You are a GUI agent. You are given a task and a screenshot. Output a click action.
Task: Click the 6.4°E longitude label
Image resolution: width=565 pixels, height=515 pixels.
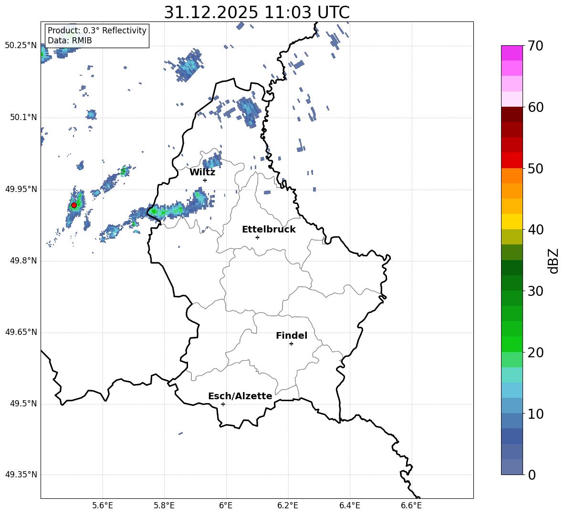pos(349,505)
